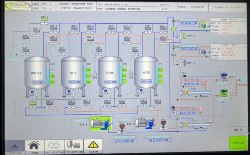
Task: Open the CIP Setting tab
Action: tap(74, 146)
